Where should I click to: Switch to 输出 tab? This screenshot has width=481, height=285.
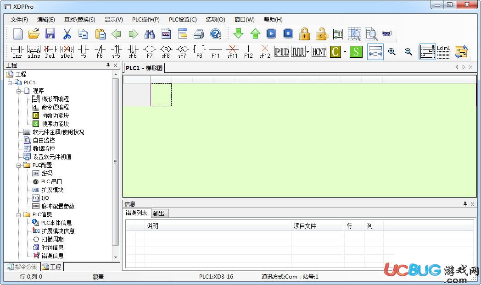pos(159,214)
